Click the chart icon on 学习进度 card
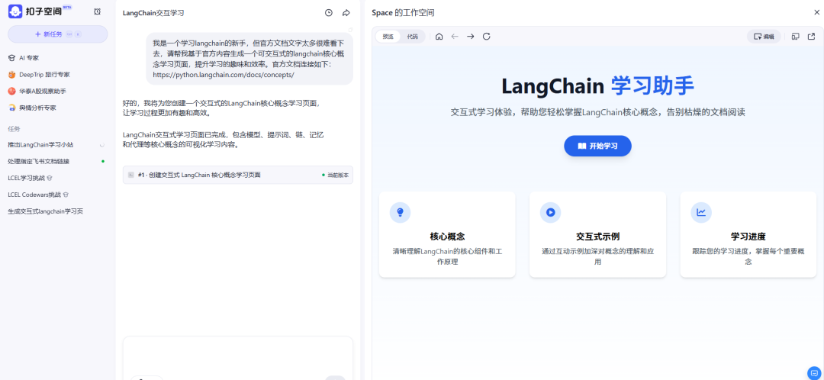824x380 pixels. (x=701, y=212)
